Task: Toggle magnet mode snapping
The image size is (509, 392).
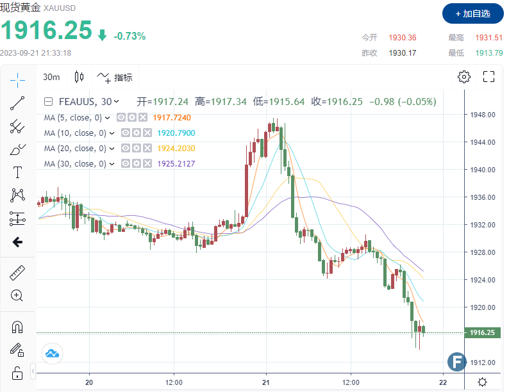Action: 17,327
